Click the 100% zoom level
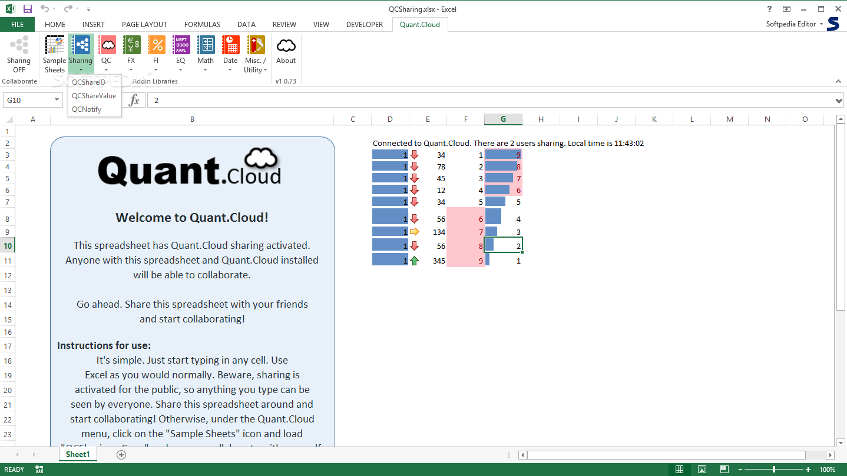This screenshot has width=847, height=476. pyautogui.click(x=828, y=470)
